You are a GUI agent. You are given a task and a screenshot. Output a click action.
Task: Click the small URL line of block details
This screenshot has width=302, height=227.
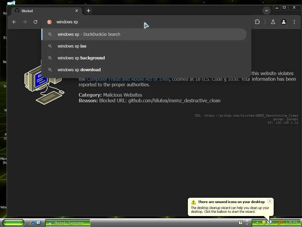click(246, 116)
